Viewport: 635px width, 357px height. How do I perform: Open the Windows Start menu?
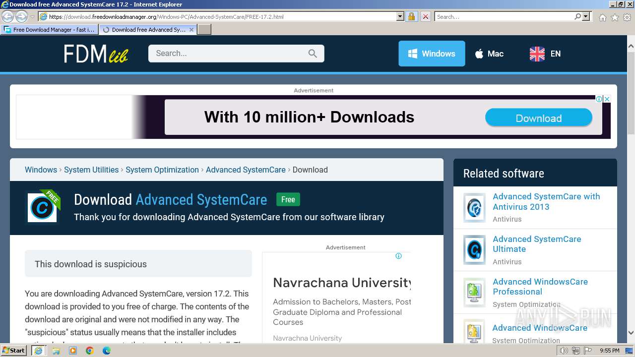(x=13, y=351)
